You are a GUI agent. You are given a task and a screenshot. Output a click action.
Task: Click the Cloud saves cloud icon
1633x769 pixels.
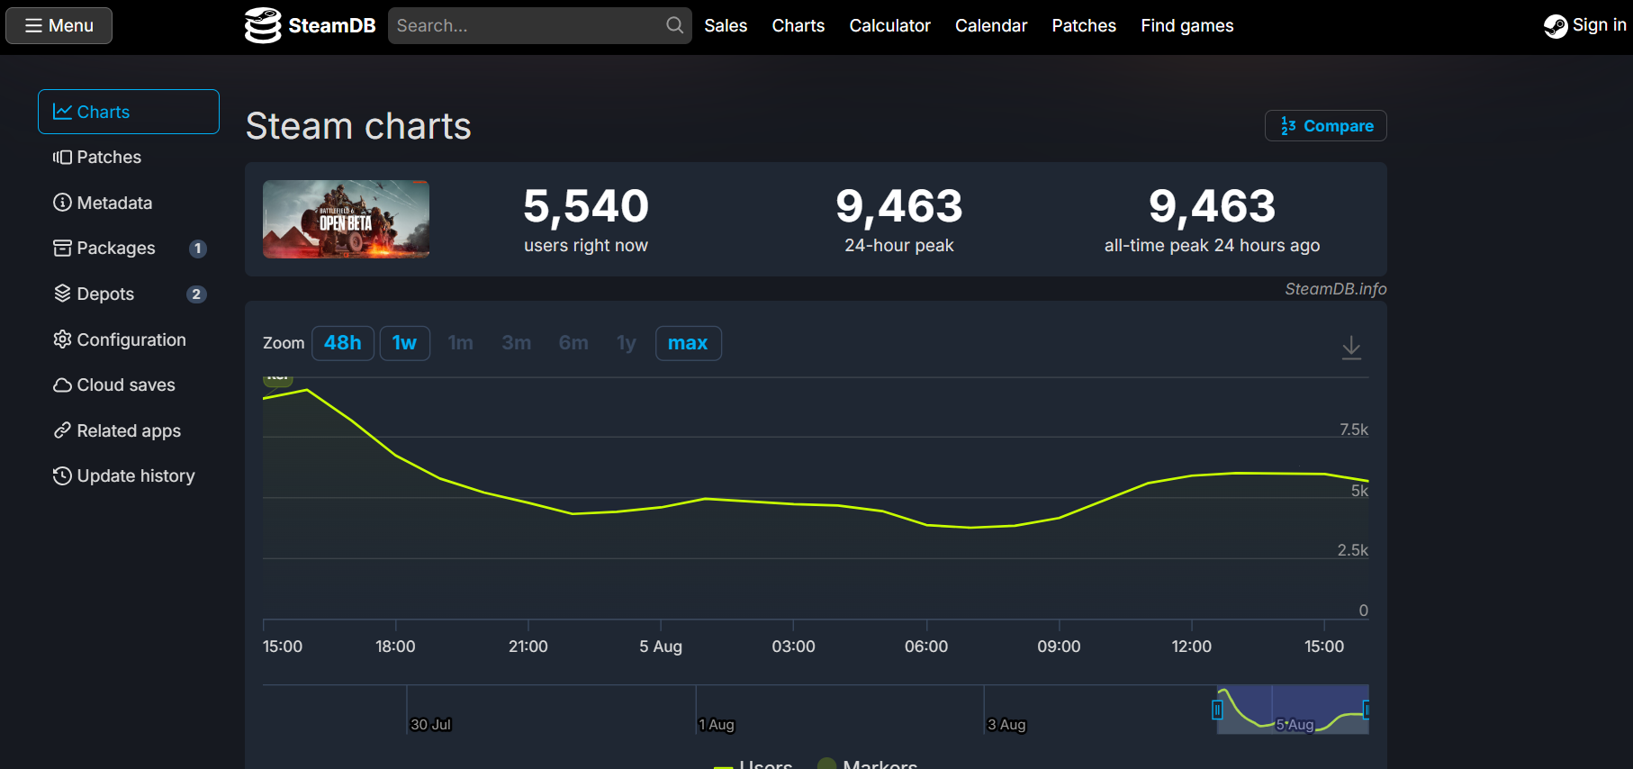[x=62, y=385]
